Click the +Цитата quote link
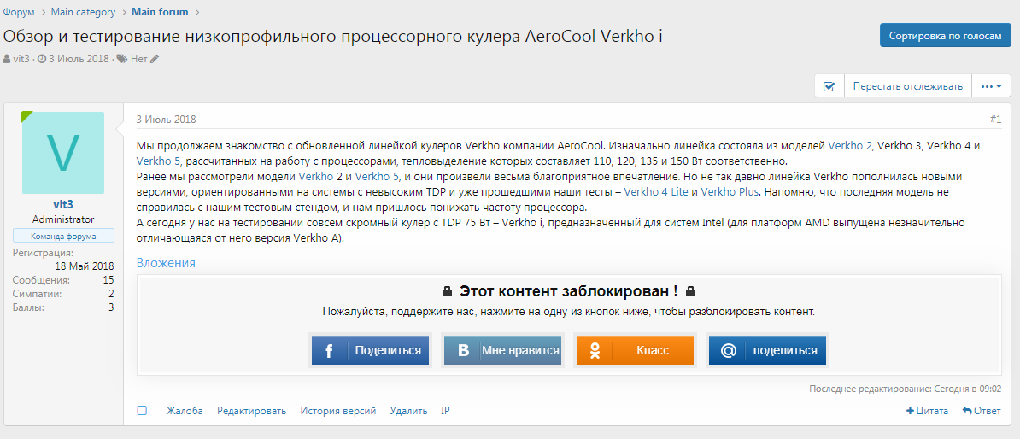This screenshot has height=439, width=1020. pos(927,411)
